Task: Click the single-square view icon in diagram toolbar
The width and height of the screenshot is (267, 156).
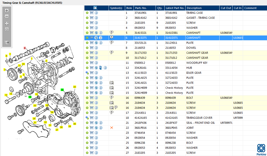Action: (7, 29)
